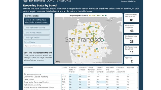161x90 pixels.
Task: Click the Letters of Interest Sent card
Action: tap(132, 18)
